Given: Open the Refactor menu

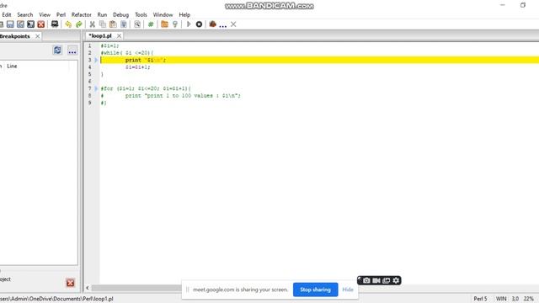Looking at the screenshot, I should click(x=82, y=15).
